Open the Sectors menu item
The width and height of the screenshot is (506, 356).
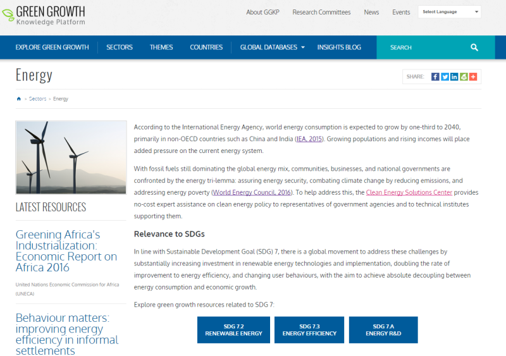pyautogui.click(x=119, y=47)
